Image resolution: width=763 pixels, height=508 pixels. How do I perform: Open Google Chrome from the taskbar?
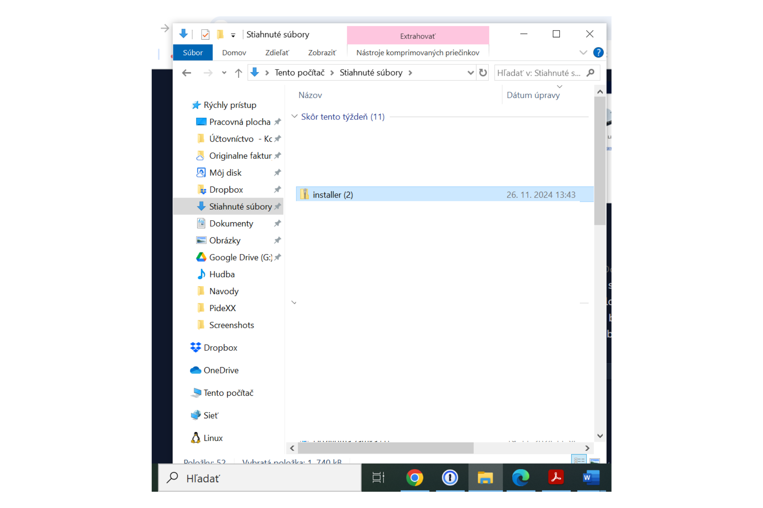point(414,477)
